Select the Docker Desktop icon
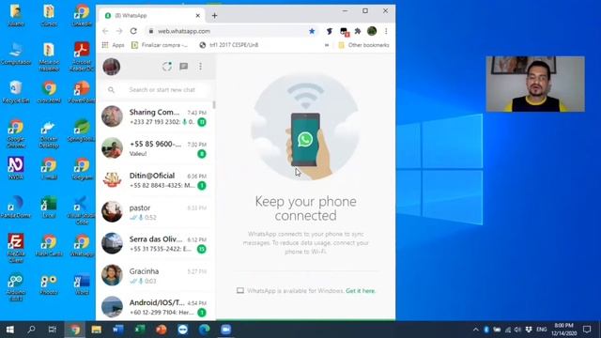 click(49, 134)
